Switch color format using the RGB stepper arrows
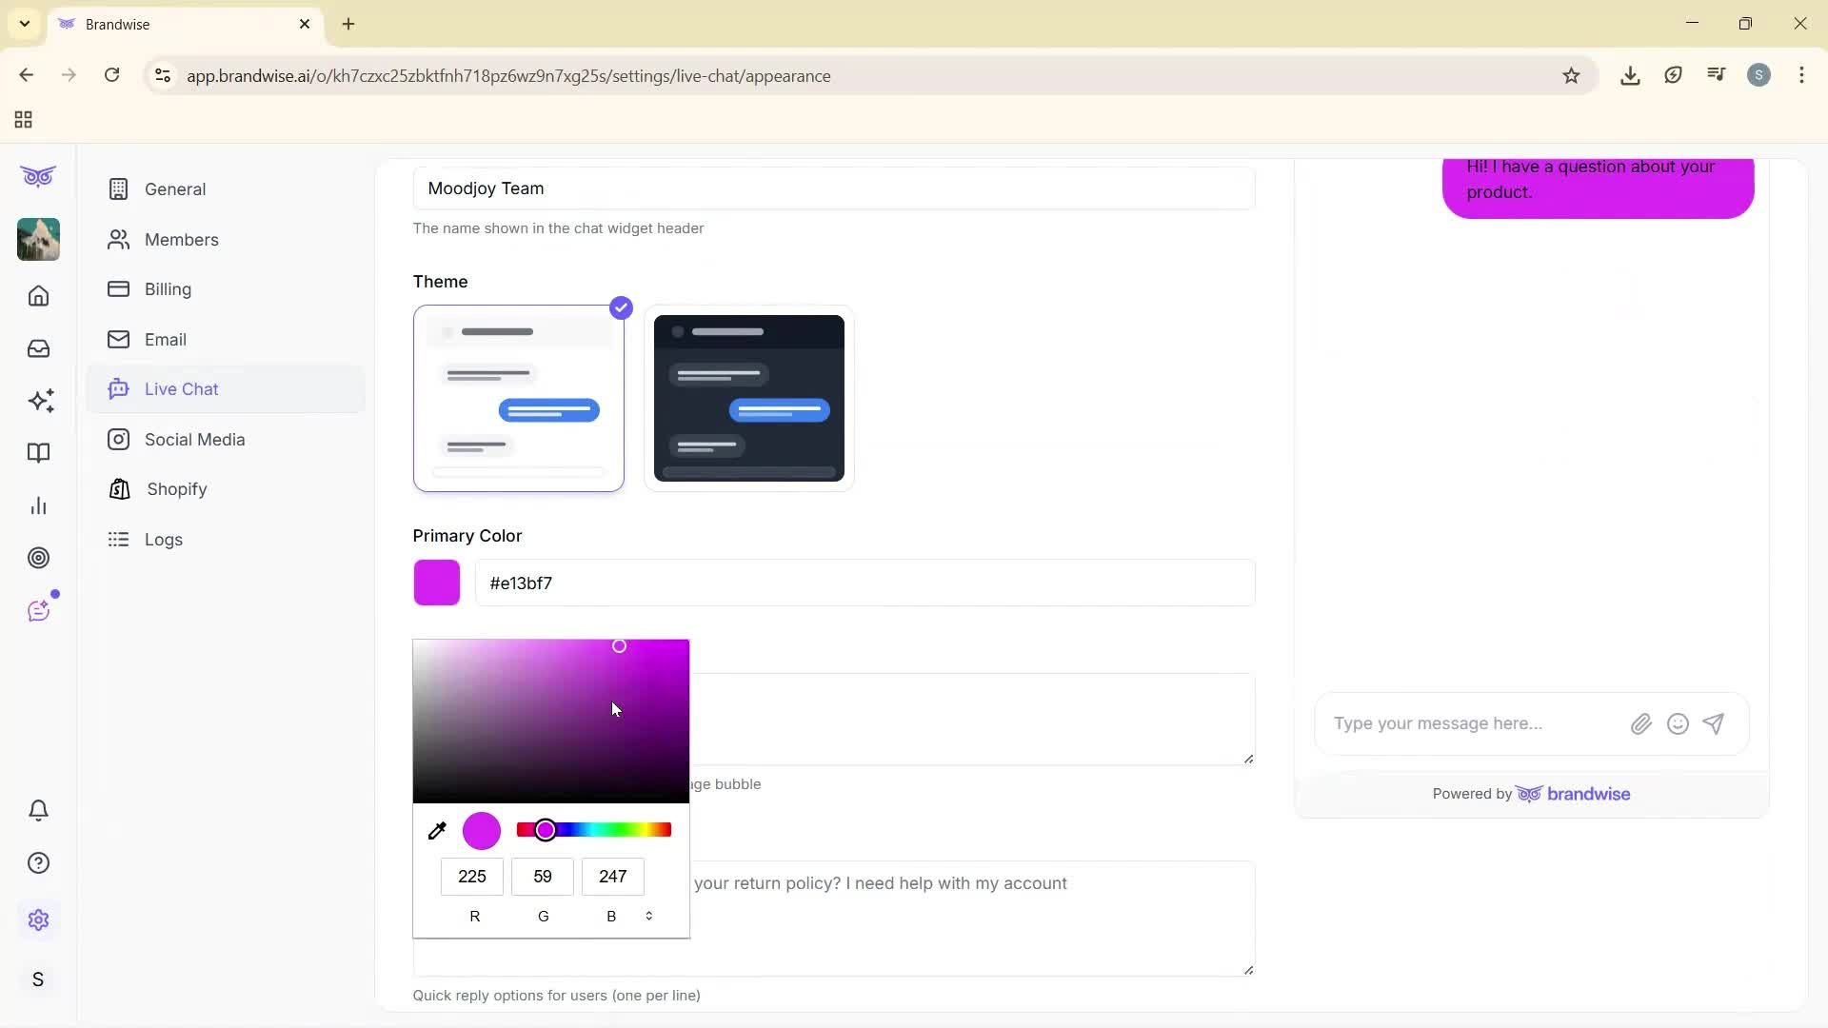The width and height of the screenshot is (1828, 1028). point(648,916)
